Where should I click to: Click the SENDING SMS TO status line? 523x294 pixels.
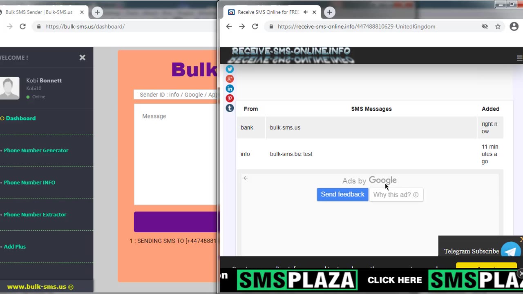pyautogui.click(x=173, y=241)
